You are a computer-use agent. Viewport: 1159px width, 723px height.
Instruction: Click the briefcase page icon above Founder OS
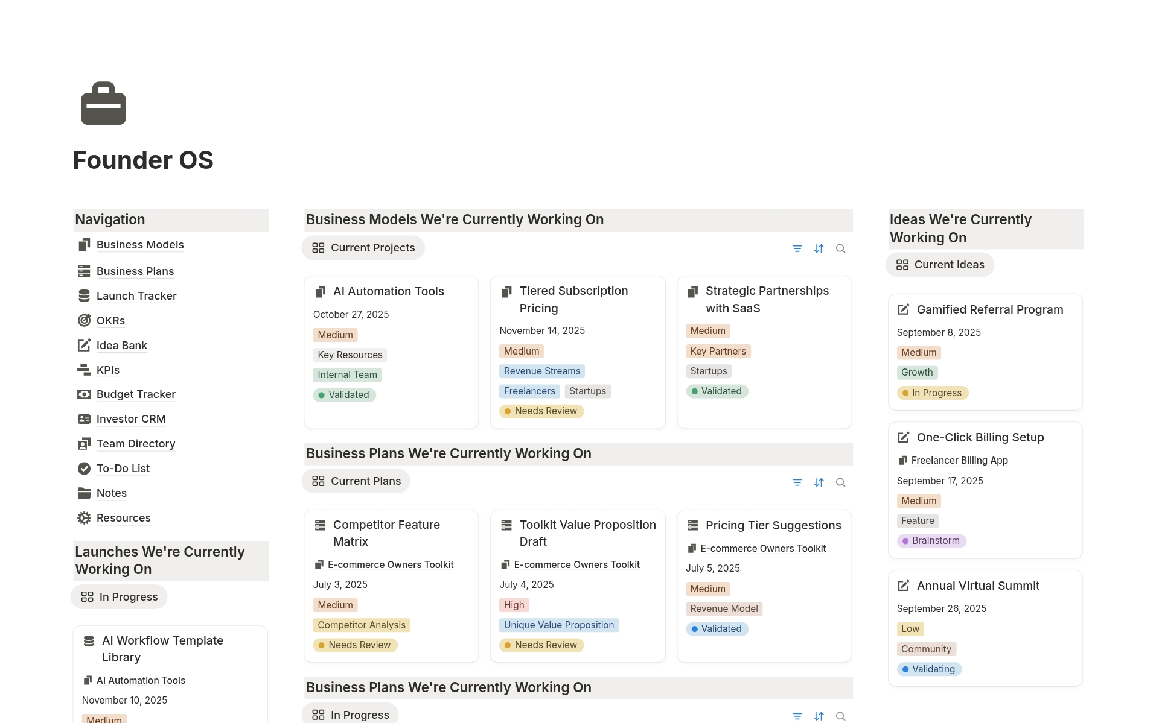coord(103,103)
